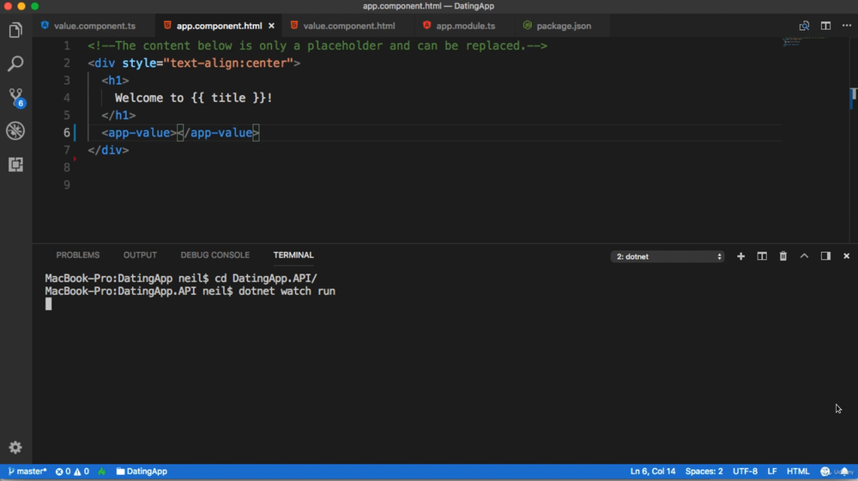Viewport: 858px width, 481px height.
Task: Click the closing </h1> tag on line 5
Action: [x=118, y=116]
